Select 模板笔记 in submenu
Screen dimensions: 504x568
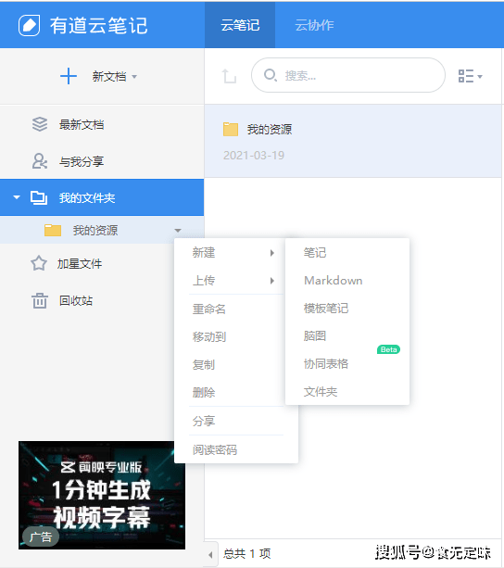coord(326,309)
